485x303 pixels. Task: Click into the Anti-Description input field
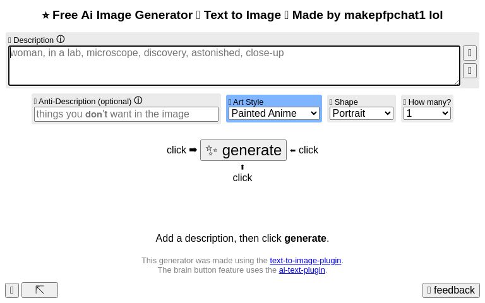126,114
